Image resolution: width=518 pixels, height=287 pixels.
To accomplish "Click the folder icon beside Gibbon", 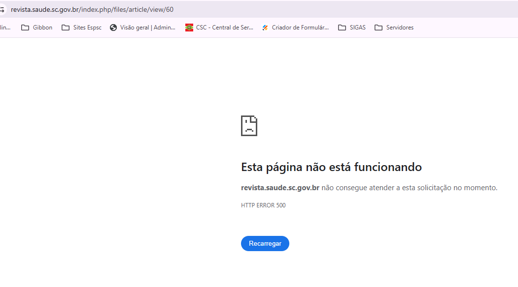I will (25, 28).
